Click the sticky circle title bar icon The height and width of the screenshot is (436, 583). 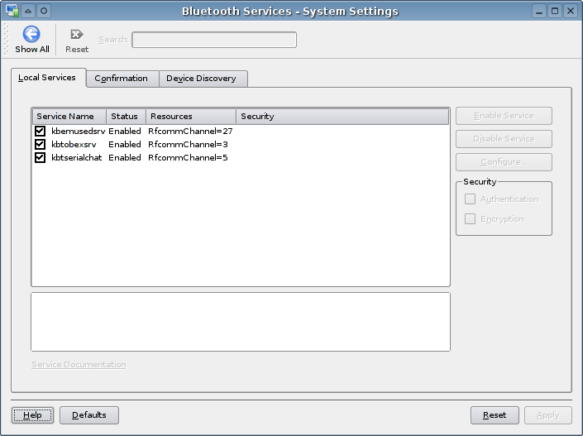(44, 11)
